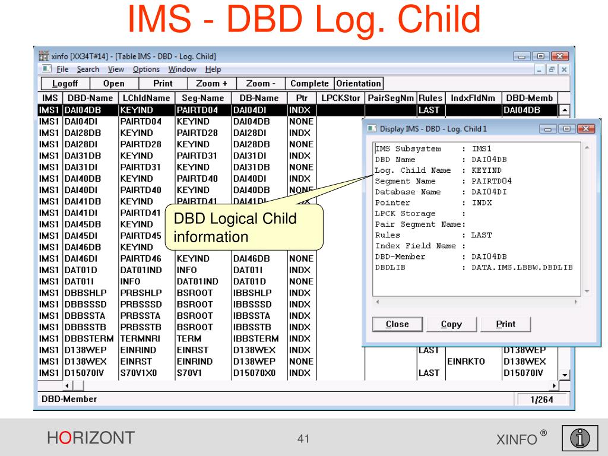Click Print button in Display dialog
The width and height of the screenshot is (608, 456).
click(506, 324)
